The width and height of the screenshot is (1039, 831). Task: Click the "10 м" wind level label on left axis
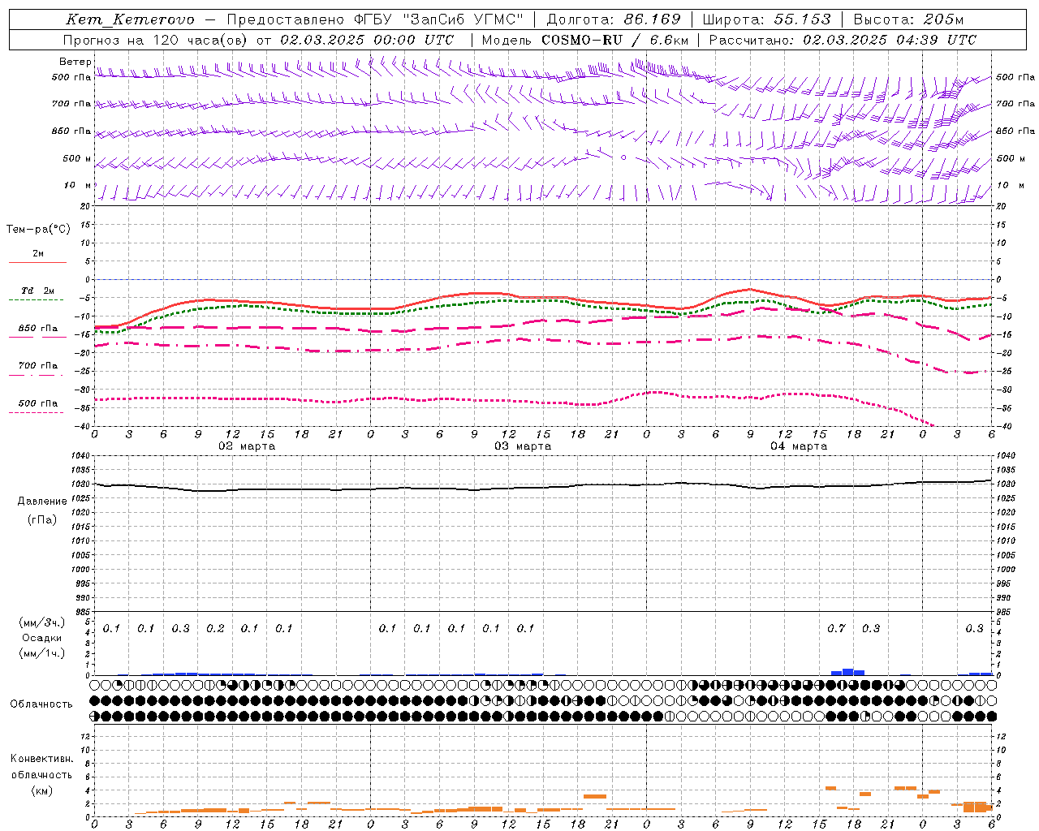78,186
